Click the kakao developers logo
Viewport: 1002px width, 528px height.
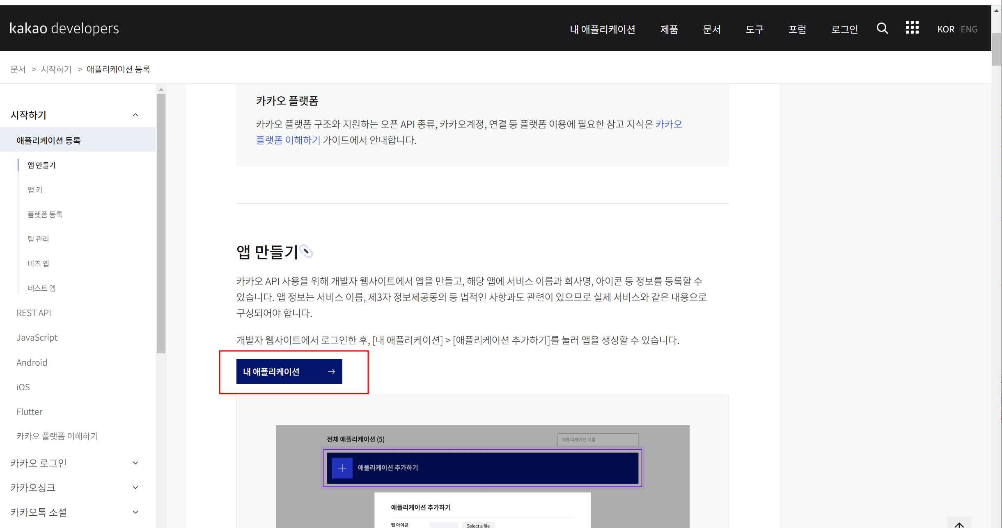[64, 28]
